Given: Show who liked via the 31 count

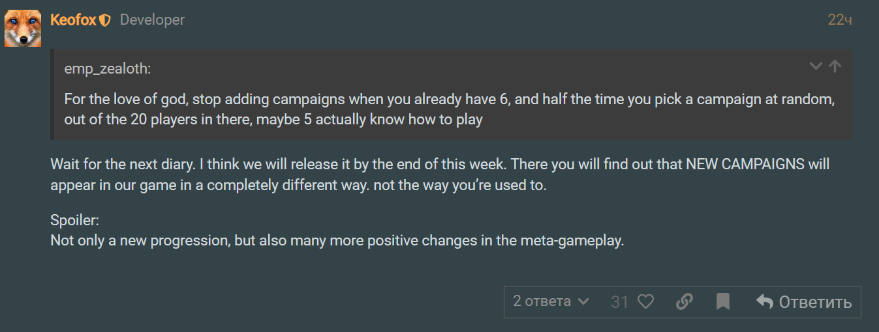Looking at the screenshot, I should pyautogui.click(x=619, y=302).
